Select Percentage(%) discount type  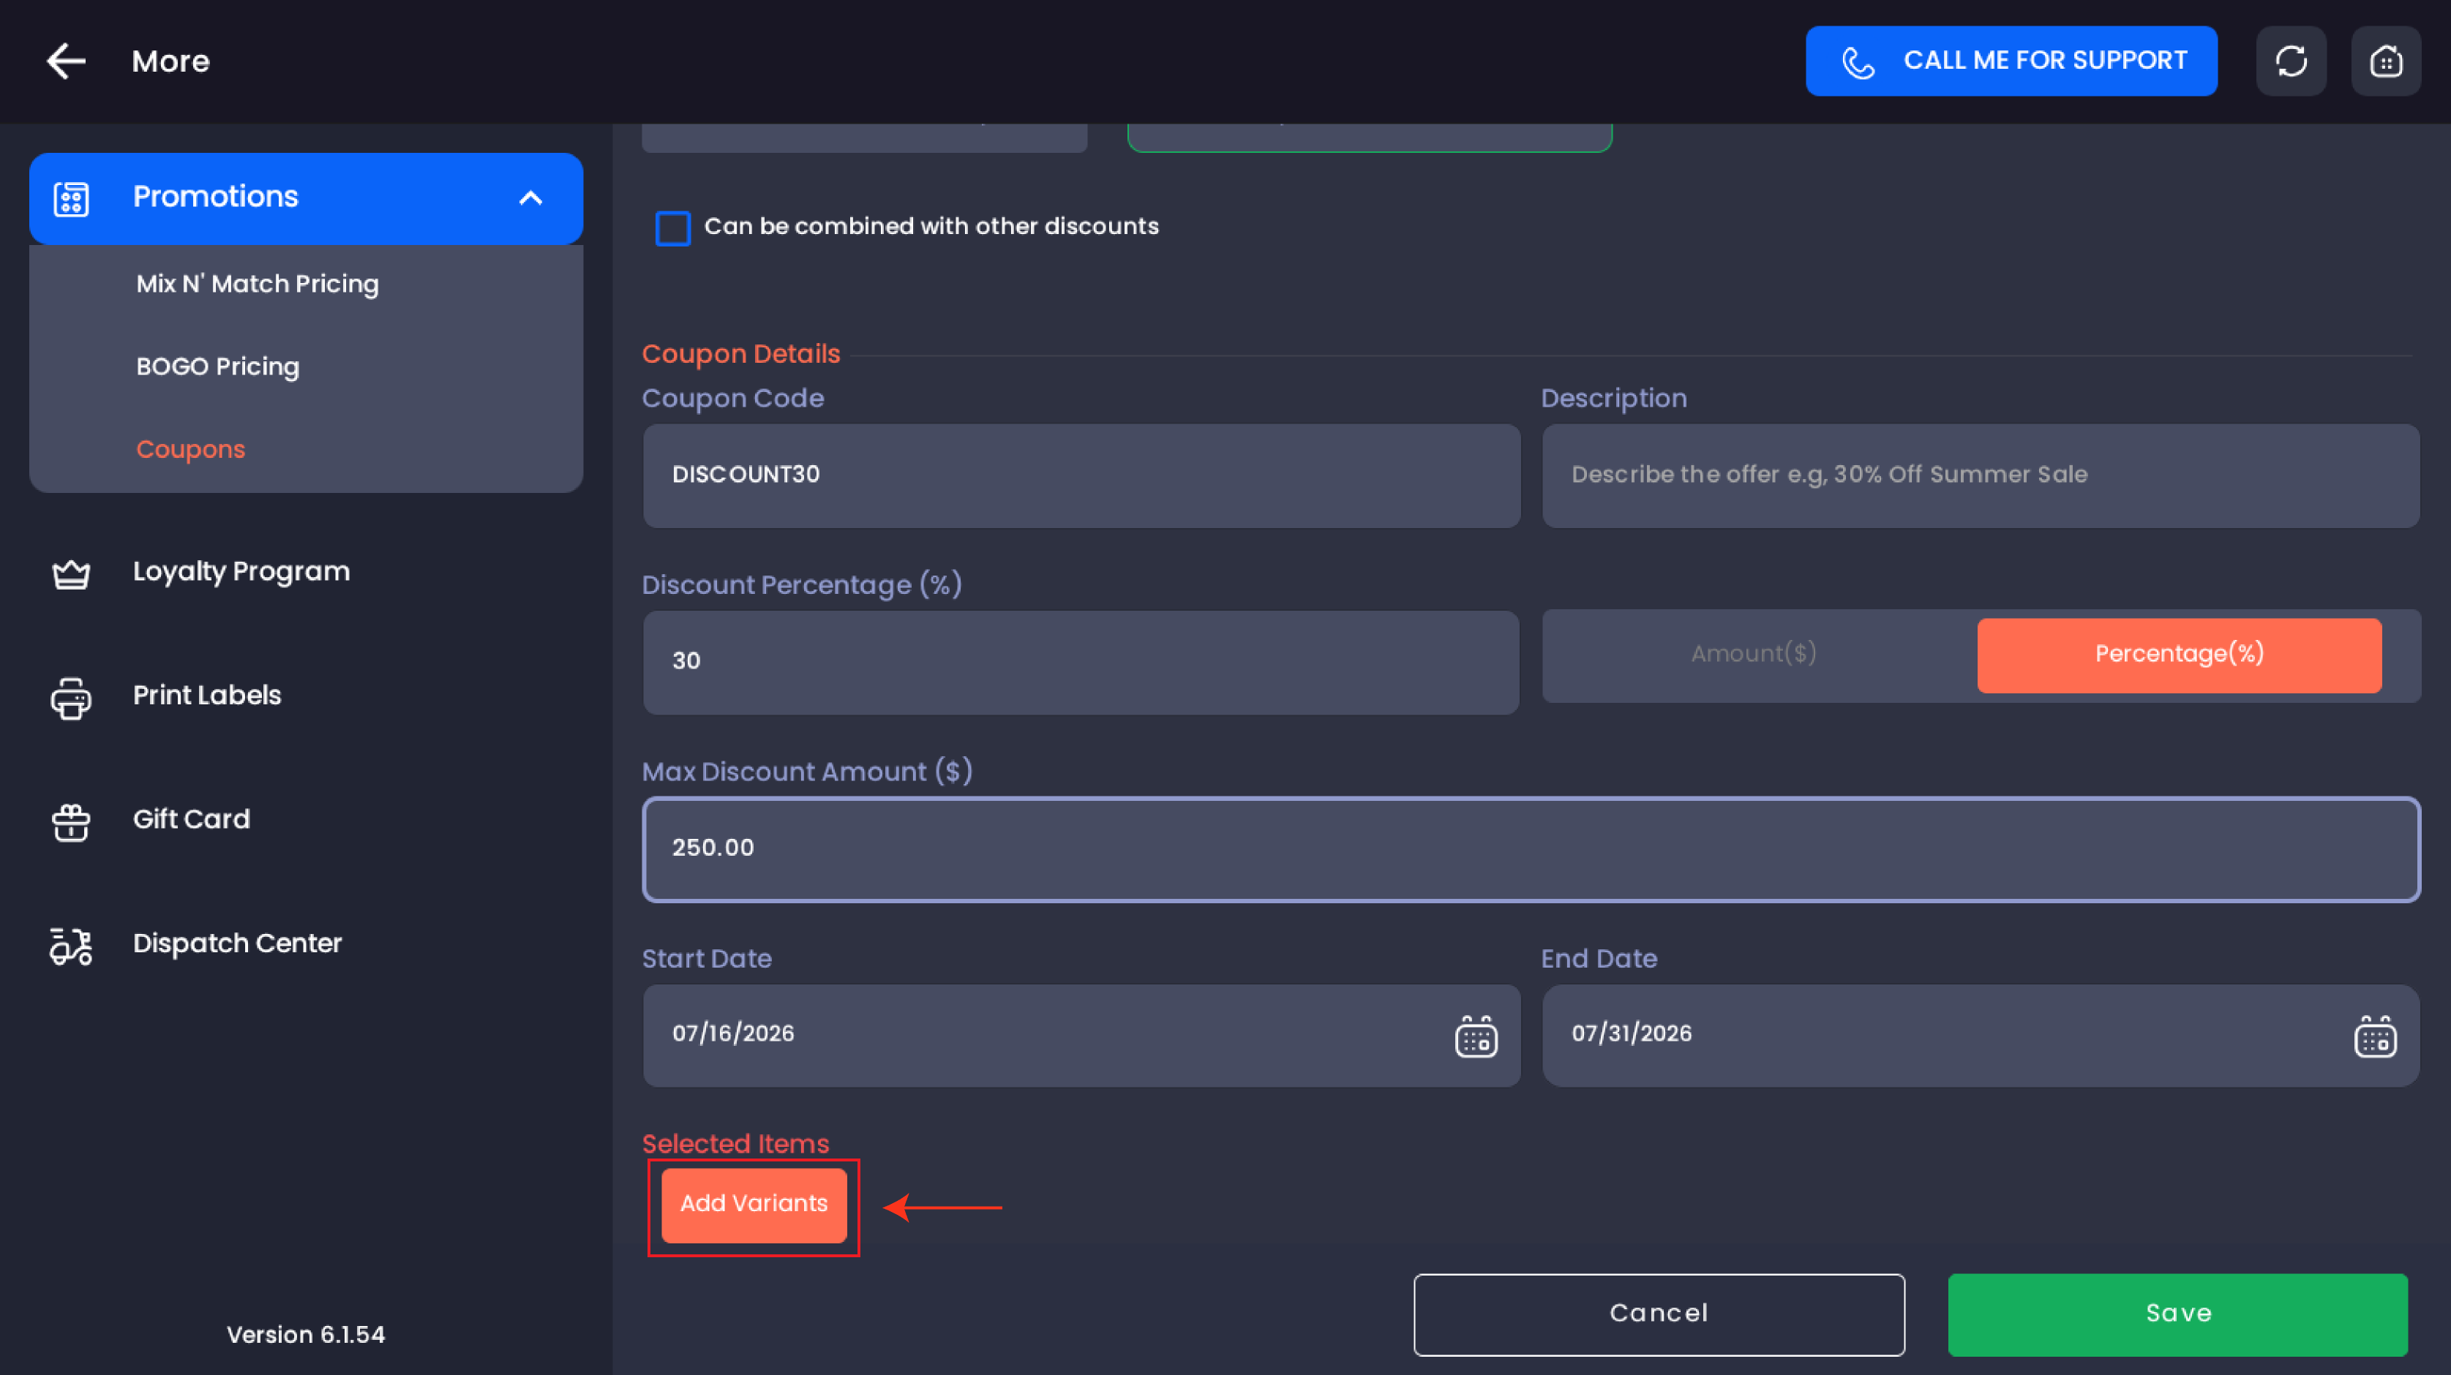click(x=2179, y=654)
